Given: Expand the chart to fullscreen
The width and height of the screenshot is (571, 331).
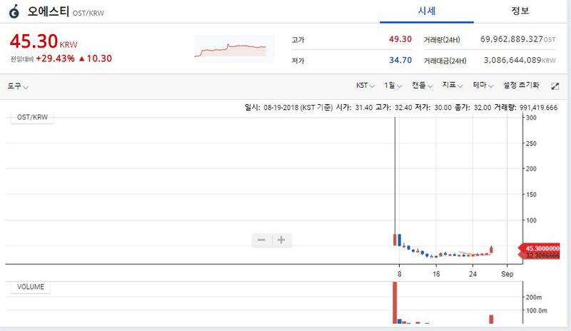Looking at the screenshot, I should (x=555, y=86).
